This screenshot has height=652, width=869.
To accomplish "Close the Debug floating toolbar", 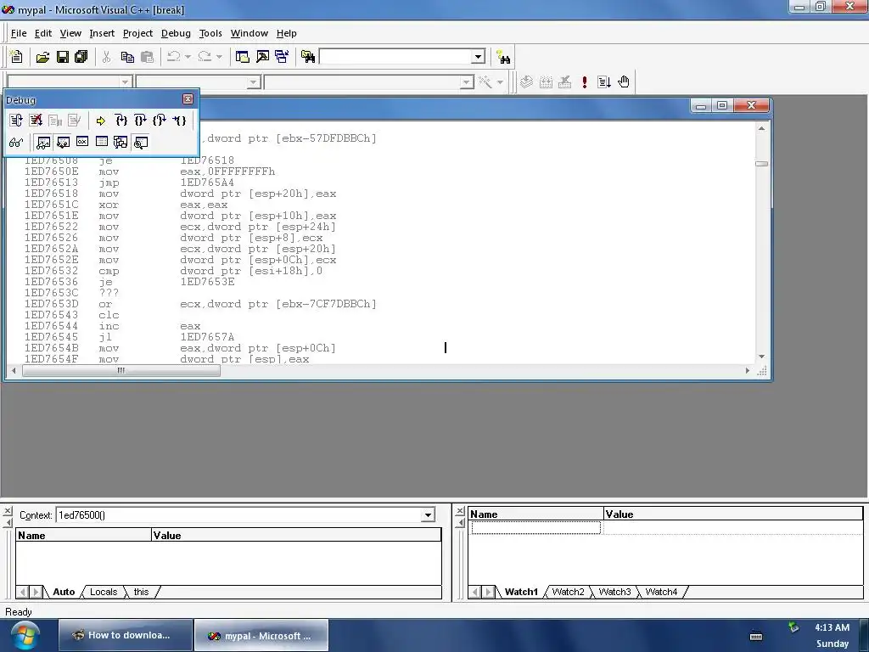I will pos(188,98).
